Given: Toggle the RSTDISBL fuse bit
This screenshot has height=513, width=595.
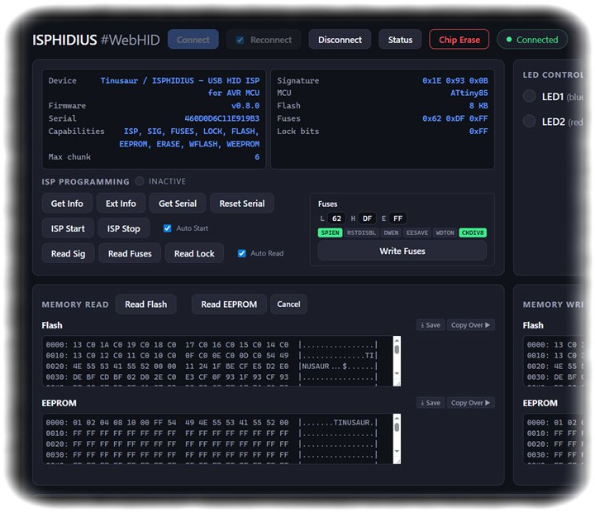Looking at the screenshot, I should (361, 233).
